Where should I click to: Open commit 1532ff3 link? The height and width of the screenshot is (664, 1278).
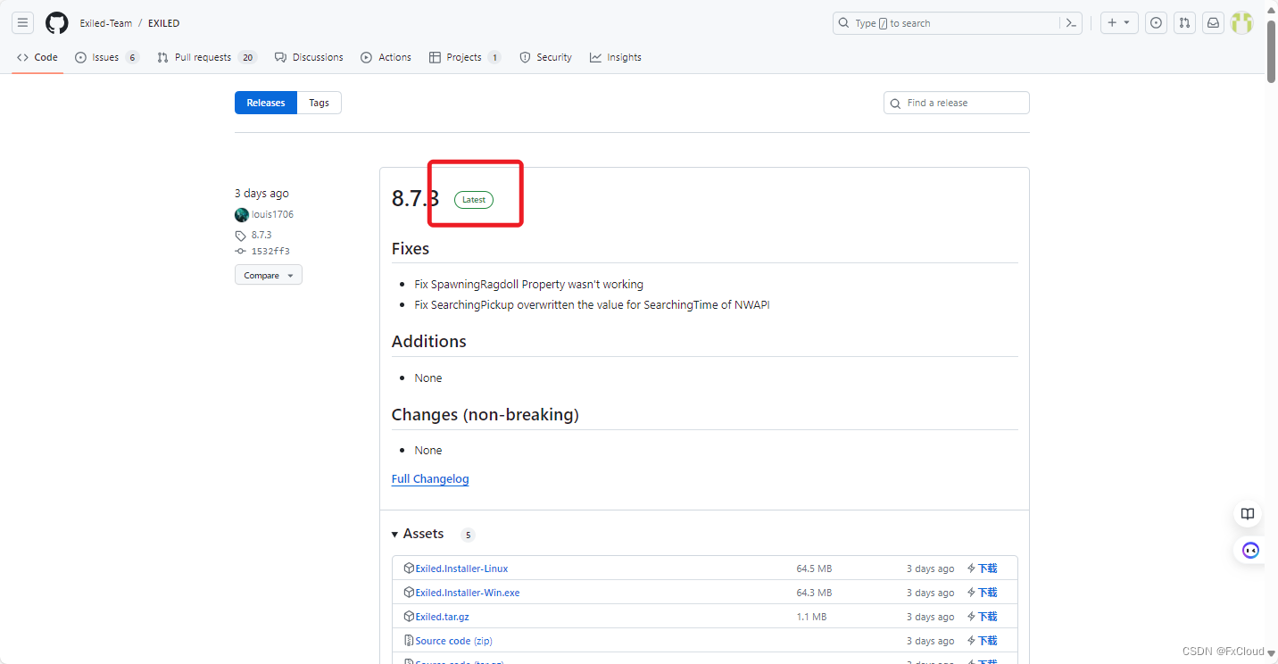270,251
